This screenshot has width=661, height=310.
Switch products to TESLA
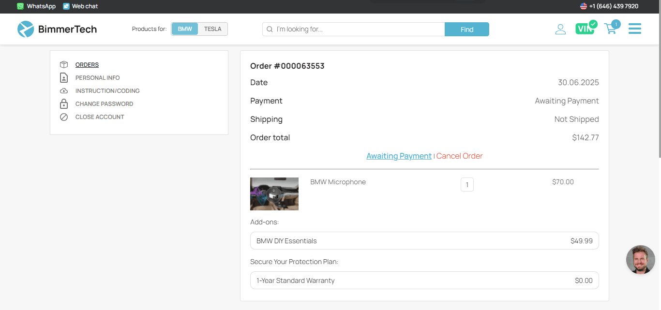point(212,29)
